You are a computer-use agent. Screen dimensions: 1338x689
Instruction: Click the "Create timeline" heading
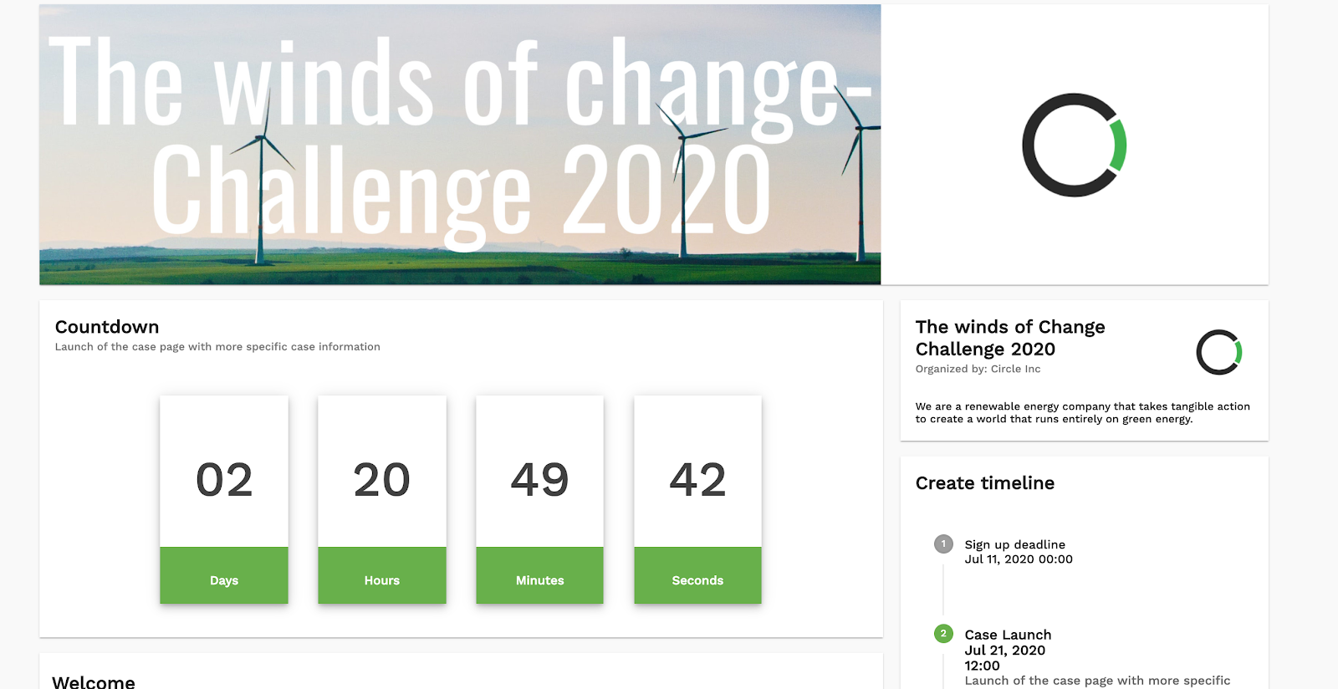pyautogui.click(x=984, y=483)
